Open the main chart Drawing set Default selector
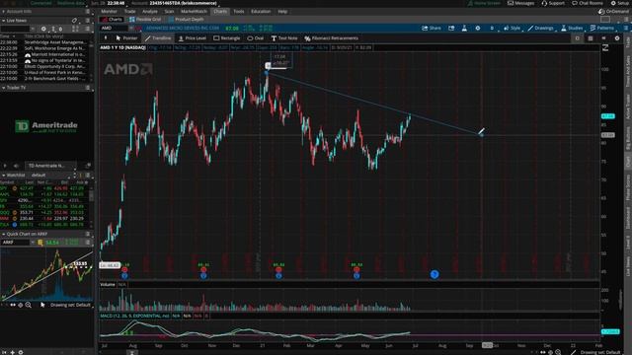The image size is (632, 355). tap(600, 352)
